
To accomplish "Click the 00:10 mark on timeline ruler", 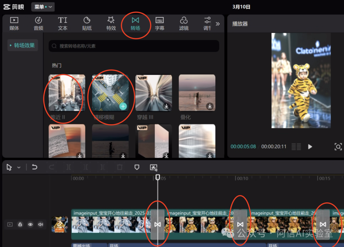I will (241, 178).
